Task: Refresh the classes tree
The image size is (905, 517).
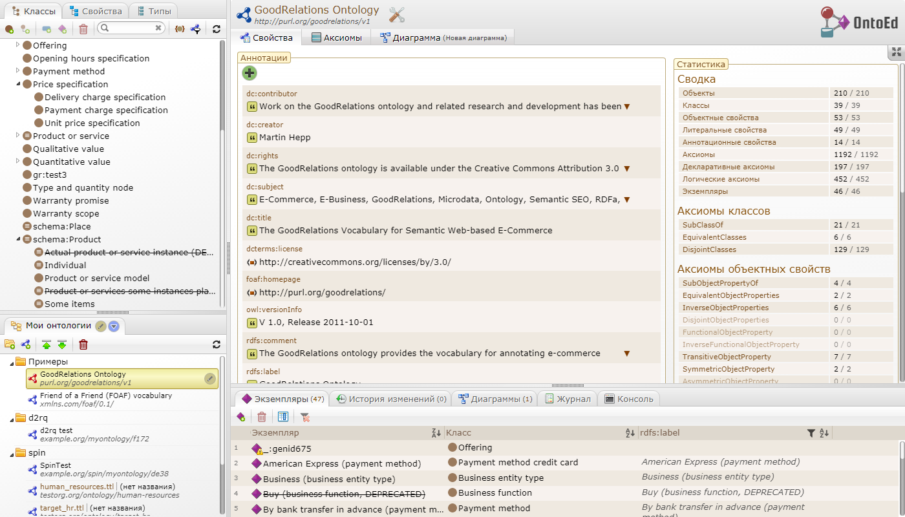Action: coord(217,29)
